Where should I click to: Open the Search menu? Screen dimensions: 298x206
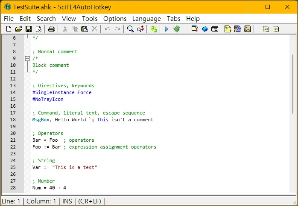[46, 19]
